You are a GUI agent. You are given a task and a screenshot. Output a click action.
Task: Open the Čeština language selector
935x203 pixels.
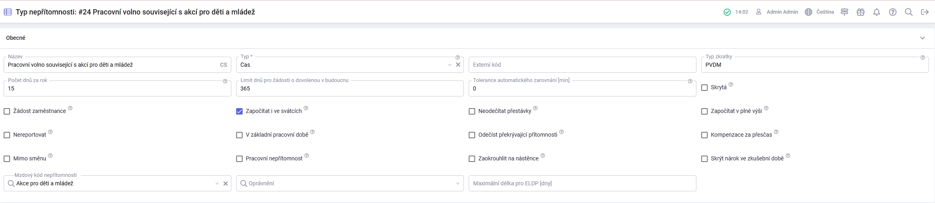click(819, 12)
